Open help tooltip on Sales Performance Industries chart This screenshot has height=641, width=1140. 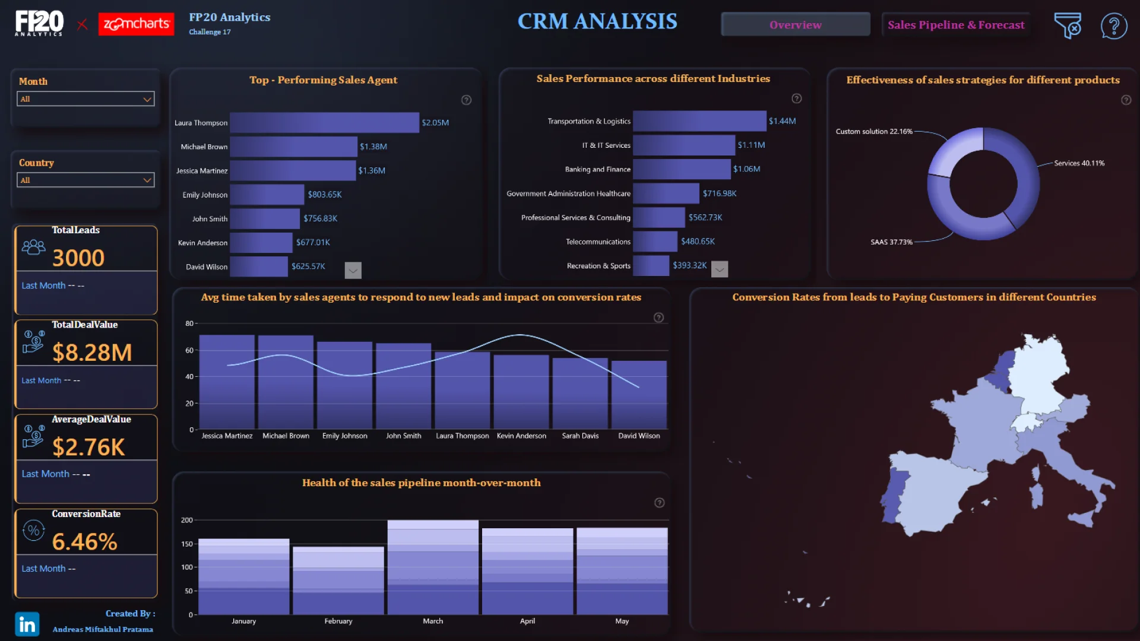click(x=796, y=99)
